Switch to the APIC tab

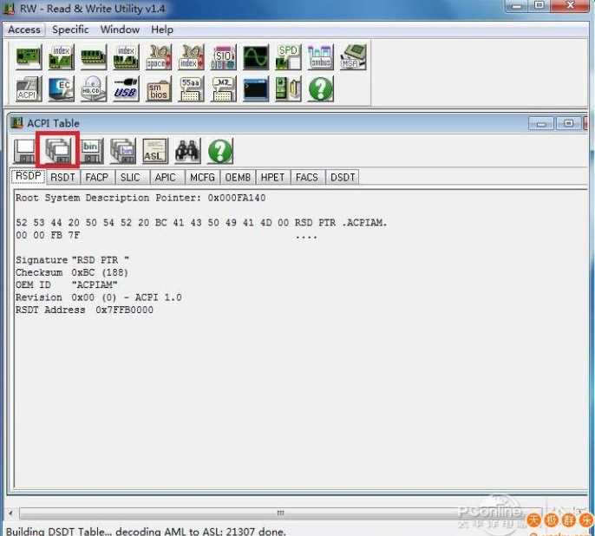(166, 178)
